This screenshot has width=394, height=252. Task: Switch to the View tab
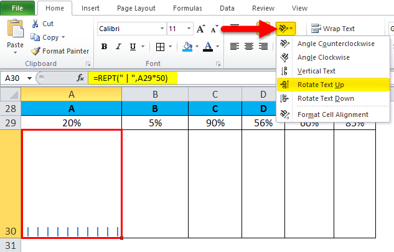pos(299,8)
